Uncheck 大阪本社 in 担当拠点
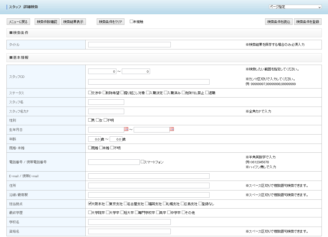The width and height of the screenshot is (328, 237). pyautogui.click(x=90, y=204)
